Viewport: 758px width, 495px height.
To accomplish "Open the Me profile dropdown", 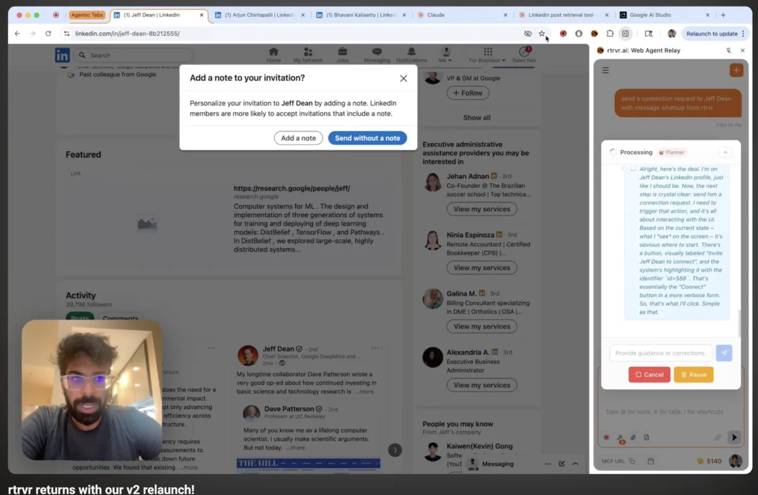I will click(x=445, y=55).
